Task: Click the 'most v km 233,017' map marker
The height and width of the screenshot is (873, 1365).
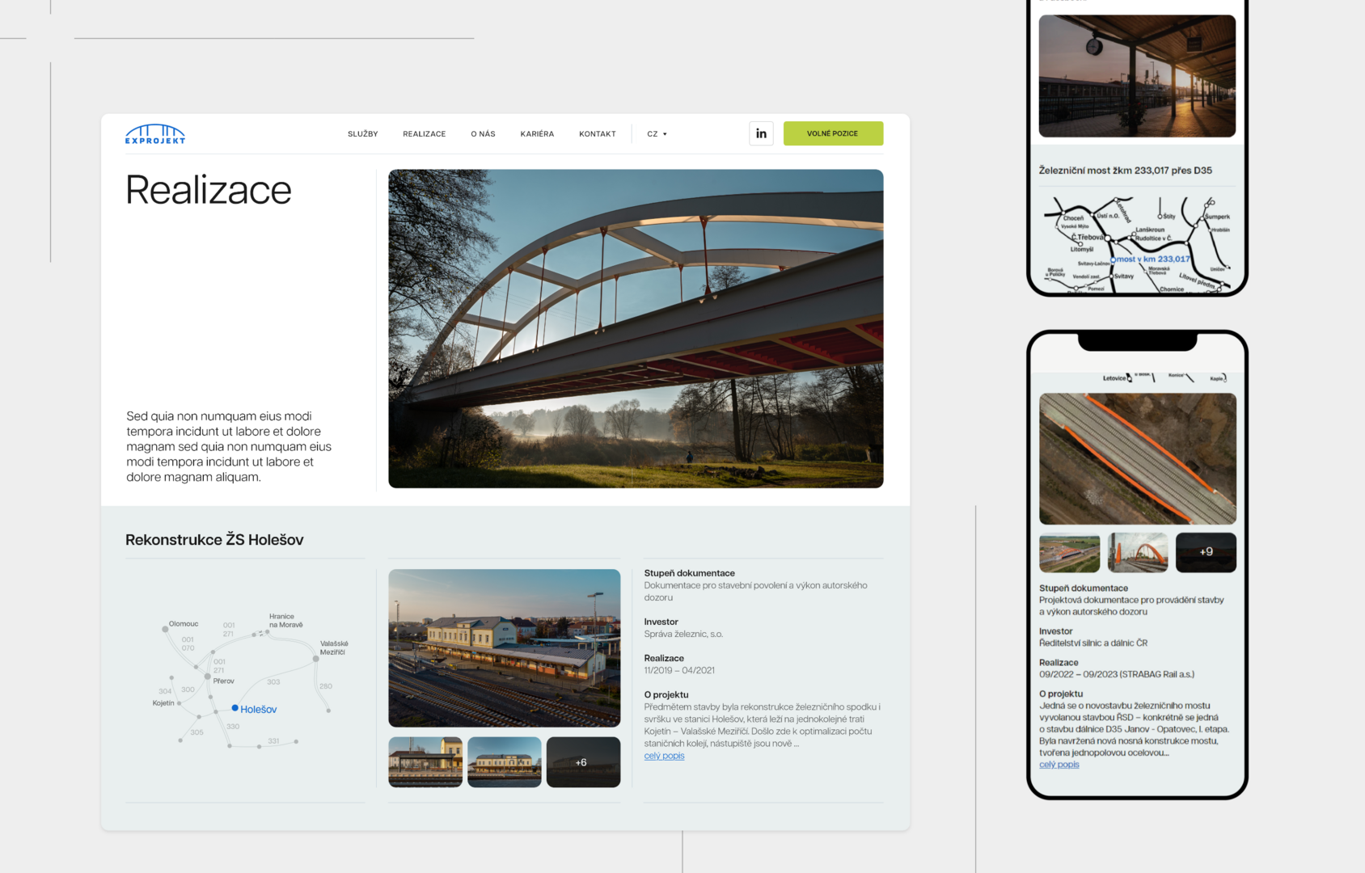Action: [1113, 259]
